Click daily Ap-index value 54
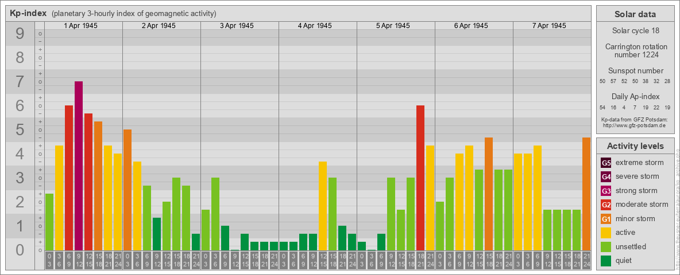This screenshot has width=680, height=275. [602, 107]
